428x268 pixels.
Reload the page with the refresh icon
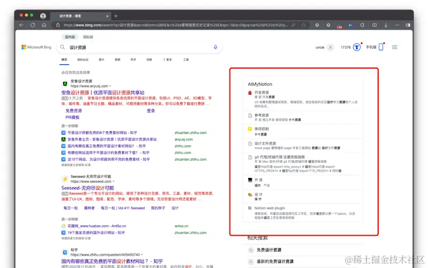(33, 25)
